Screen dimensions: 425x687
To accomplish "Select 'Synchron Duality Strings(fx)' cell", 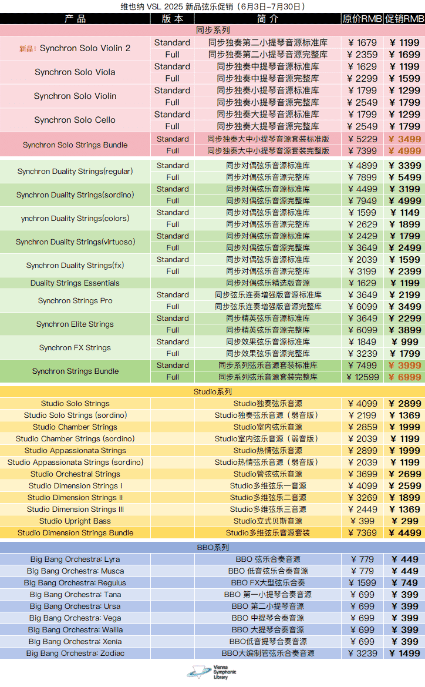I will pyautogui.click(x=75, y=266).
